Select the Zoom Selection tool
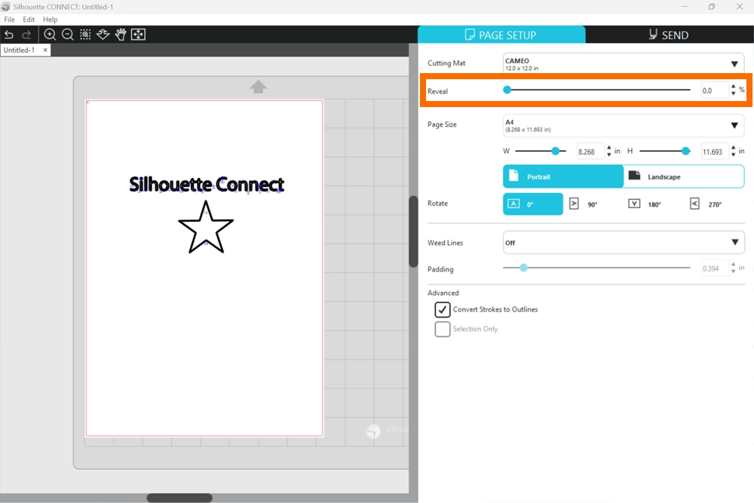 pos(85,35)
